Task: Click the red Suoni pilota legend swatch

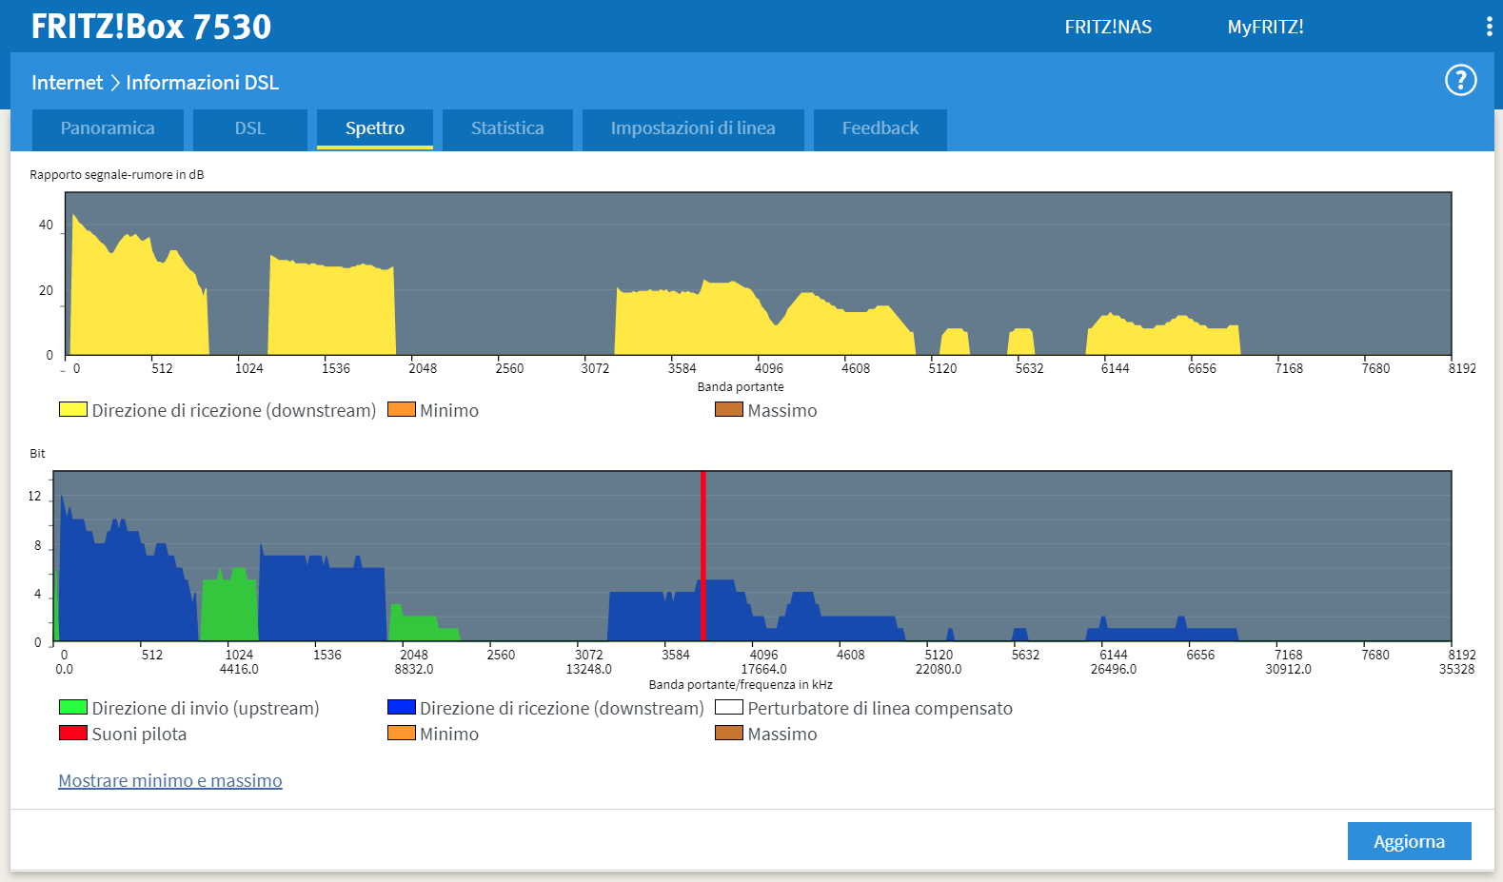Action: tap(73, 733)
